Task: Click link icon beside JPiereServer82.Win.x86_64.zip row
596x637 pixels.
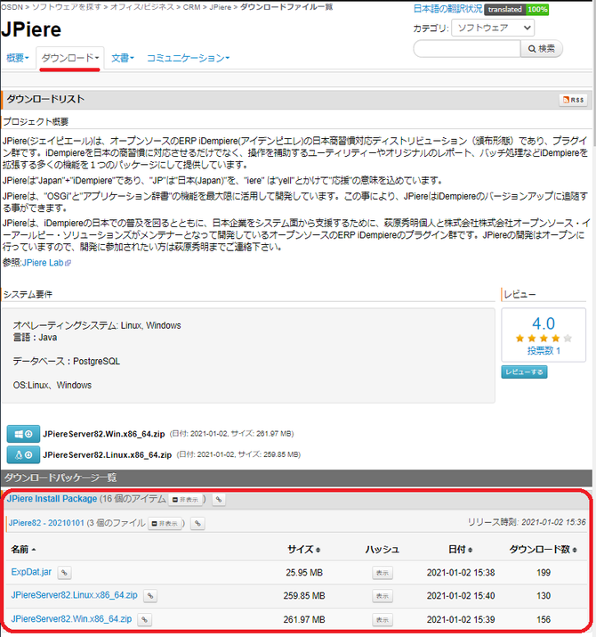Action: pos(144,620)
